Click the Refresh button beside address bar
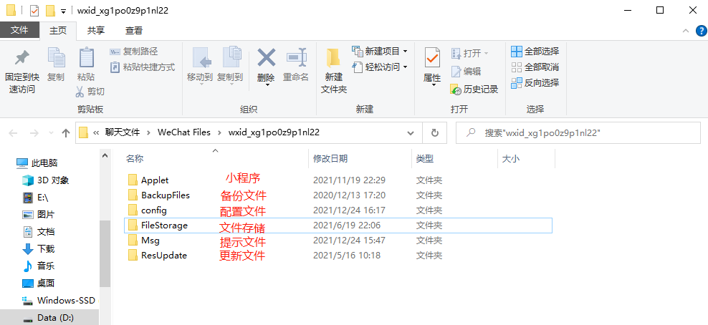708x325 pixels. click(434, 132)
